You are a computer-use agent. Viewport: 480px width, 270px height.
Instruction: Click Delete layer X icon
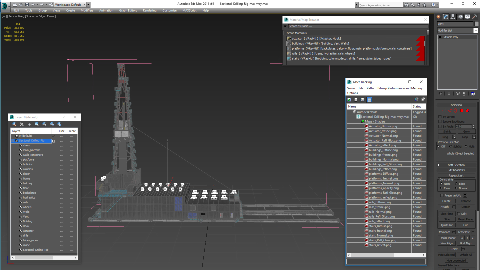click(x=22, y=124)
